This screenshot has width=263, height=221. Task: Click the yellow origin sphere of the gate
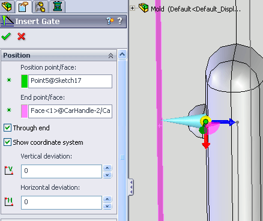pos(205,121)
